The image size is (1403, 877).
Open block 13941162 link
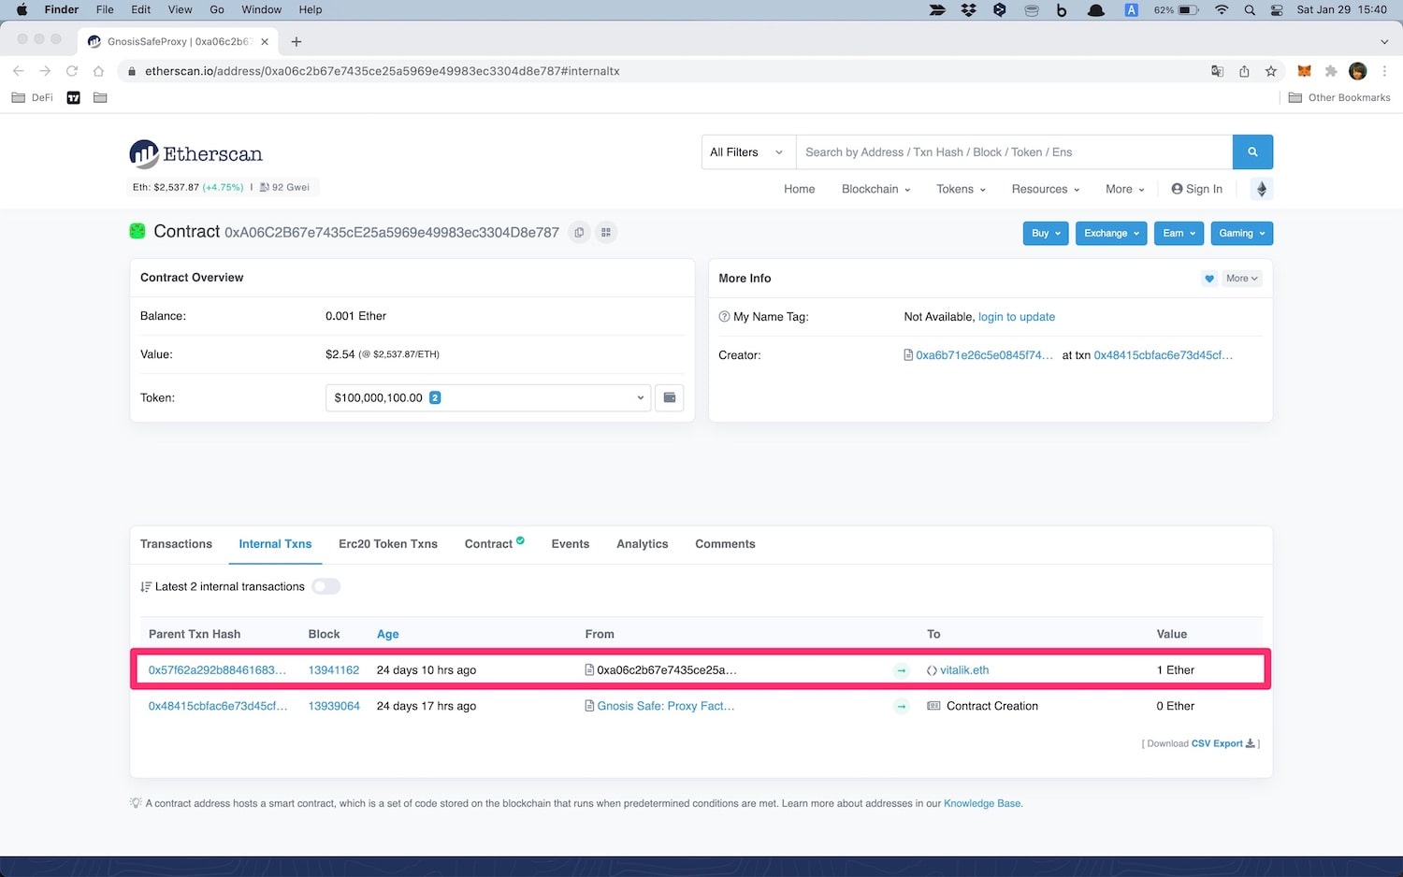[x=334, y=670]
